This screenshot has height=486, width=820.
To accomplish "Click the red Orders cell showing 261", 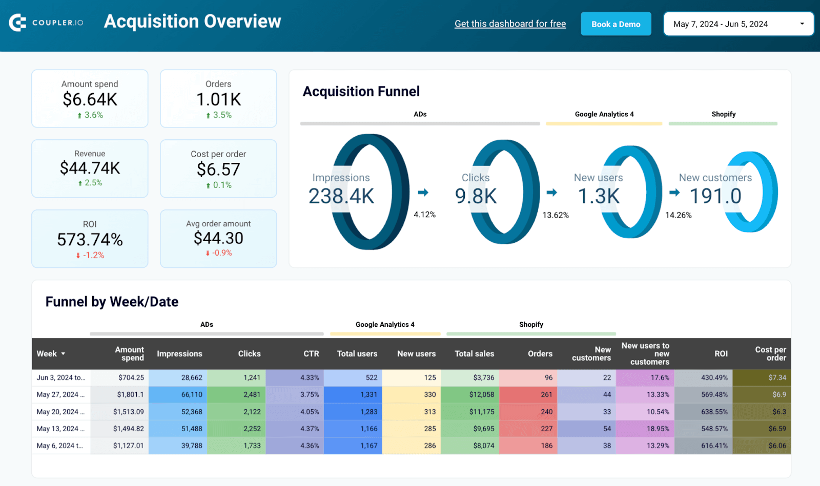I will point(528,395).
